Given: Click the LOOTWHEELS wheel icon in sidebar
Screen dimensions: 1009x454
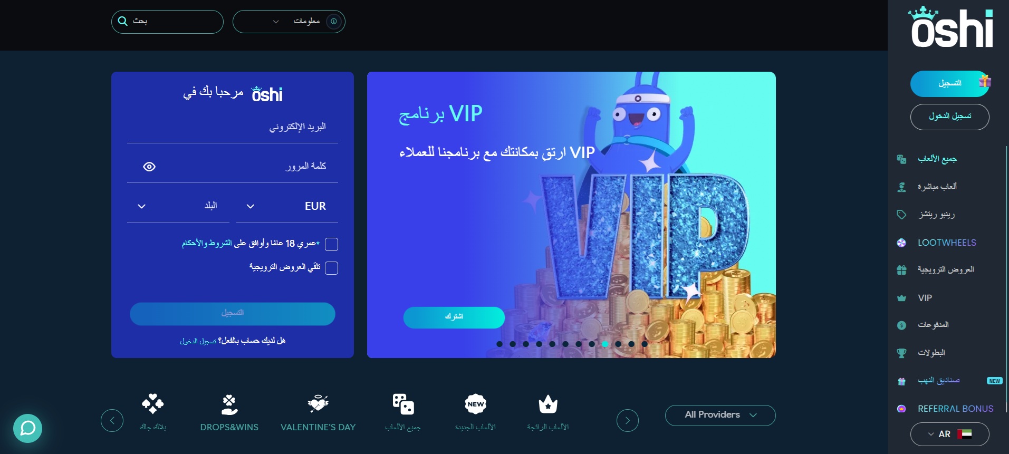Looking at the screenshot, I should pyautogui.click(x=901, y=243).
